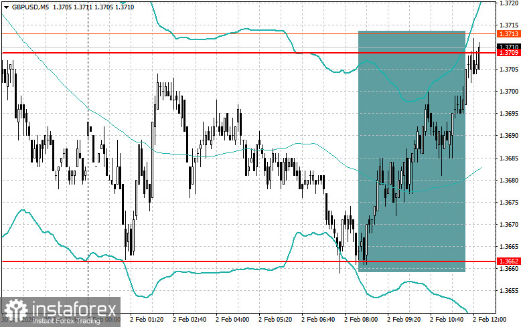
Task: Select the 2 Feb 05:20 time label
Action: pos(275,320)
